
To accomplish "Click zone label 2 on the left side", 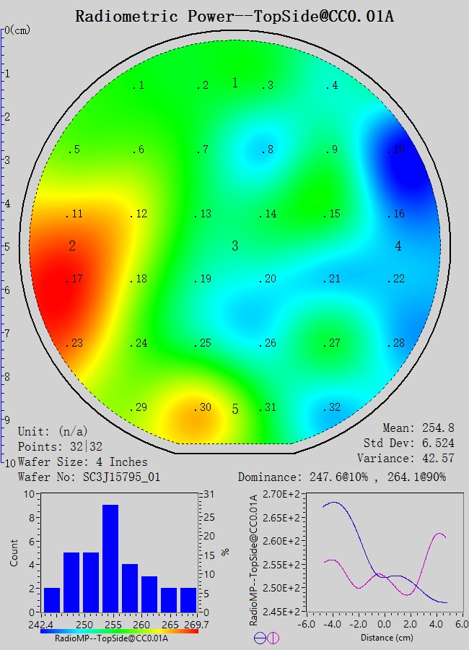I will 72,246.
